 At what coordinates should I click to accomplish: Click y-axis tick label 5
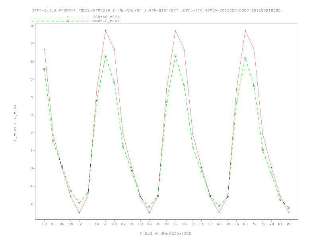tap(31, 79)
